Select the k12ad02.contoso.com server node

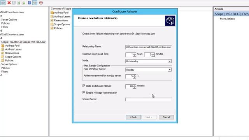pyautogui.click(x=12, y=35)
